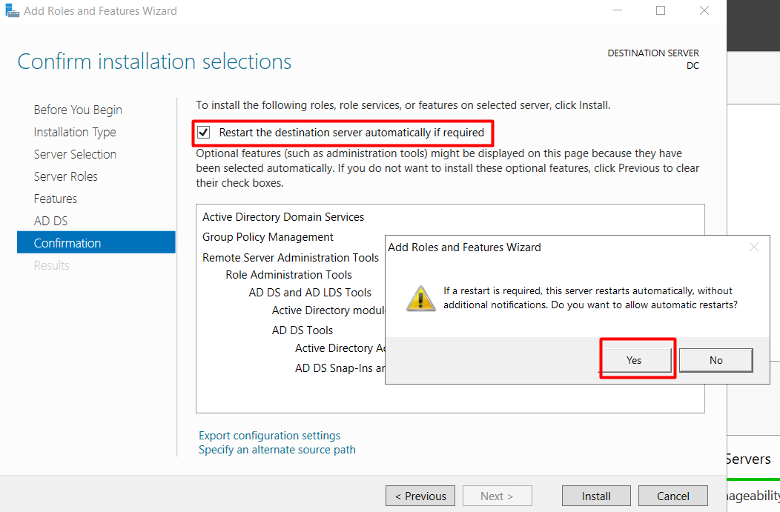
Task: Select the Confirmation step
Action: click(67, 243)
